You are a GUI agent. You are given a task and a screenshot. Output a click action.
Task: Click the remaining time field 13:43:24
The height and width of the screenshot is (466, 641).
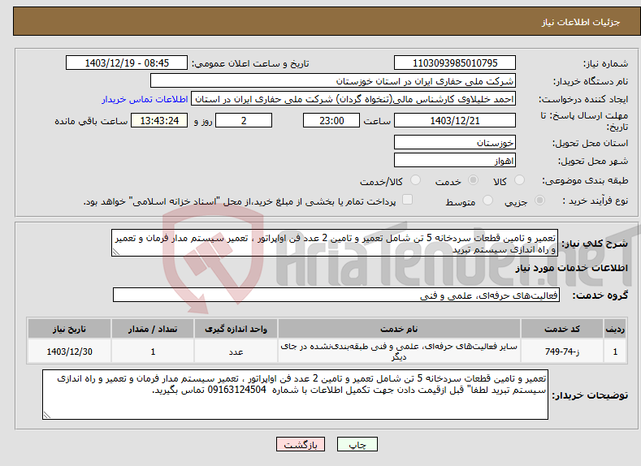click(159, 120)
